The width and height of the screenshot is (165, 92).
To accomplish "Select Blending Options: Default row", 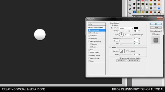I will (x=97, y=27).
